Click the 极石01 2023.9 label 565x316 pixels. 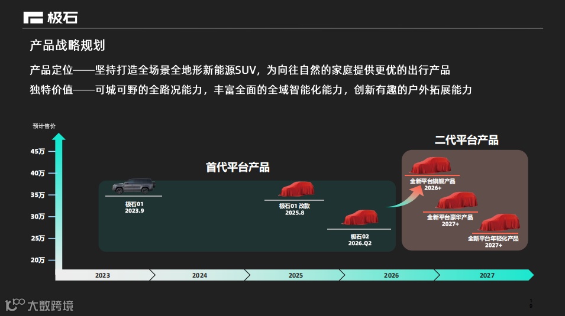click(x=134, y=207)
